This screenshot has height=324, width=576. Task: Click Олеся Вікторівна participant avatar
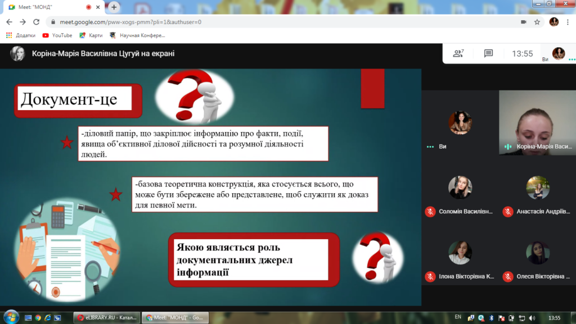[538, 253]
